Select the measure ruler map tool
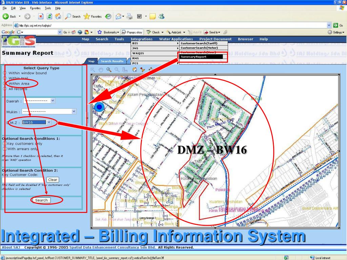The image size is (347, 260). (x=125, y=70)
